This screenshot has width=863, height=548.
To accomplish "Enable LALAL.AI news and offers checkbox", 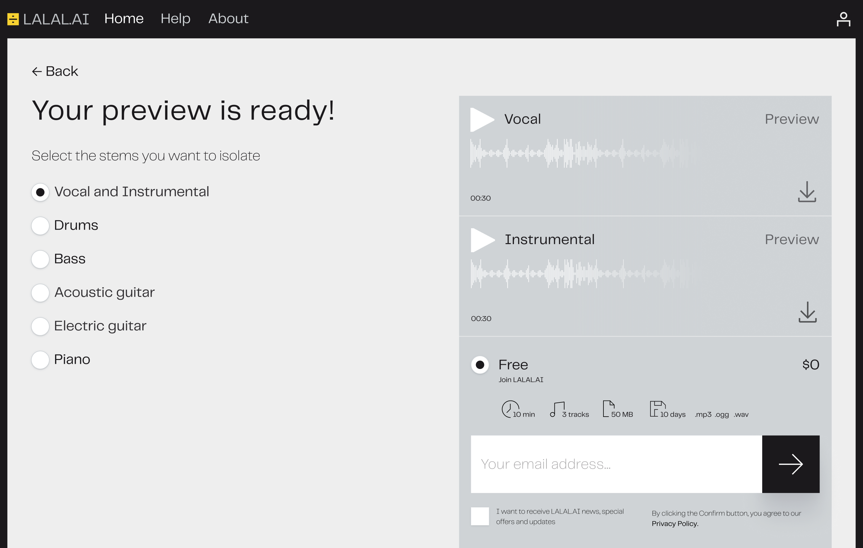I will point(480,516).
